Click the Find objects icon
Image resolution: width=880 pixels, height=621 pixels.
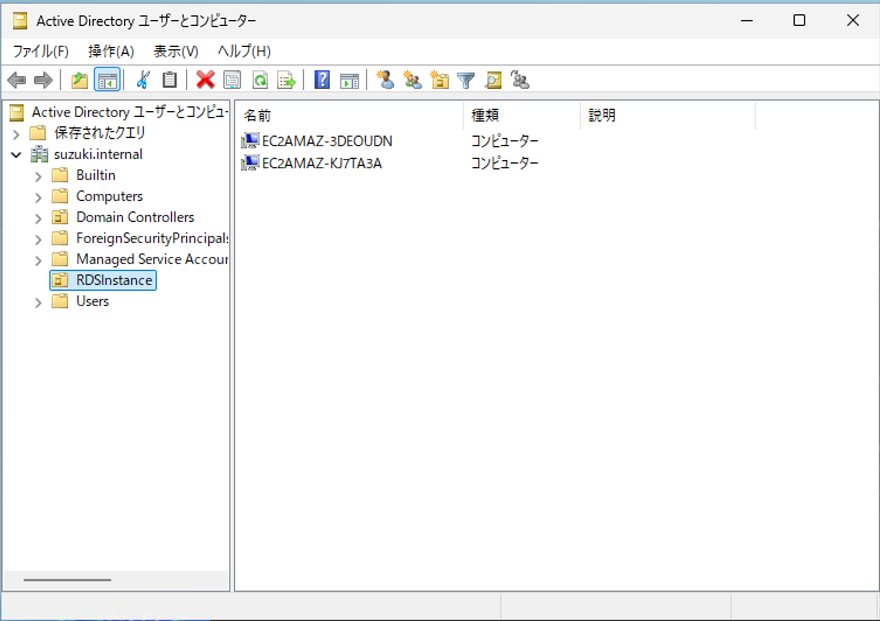pos(493,80)
